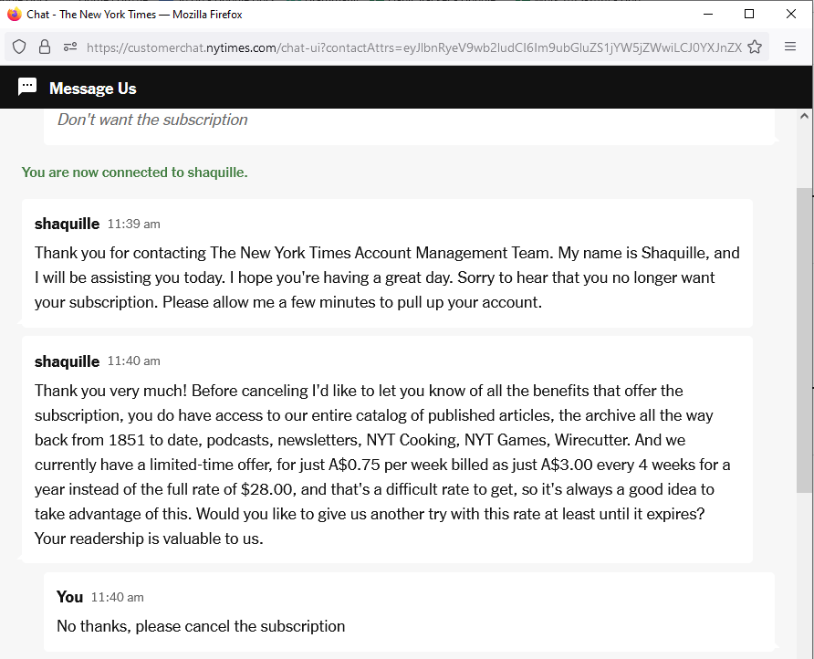Click the Message Us chat bubble icon
This screenshot has width=814, height=659.
tap(27, 88)
